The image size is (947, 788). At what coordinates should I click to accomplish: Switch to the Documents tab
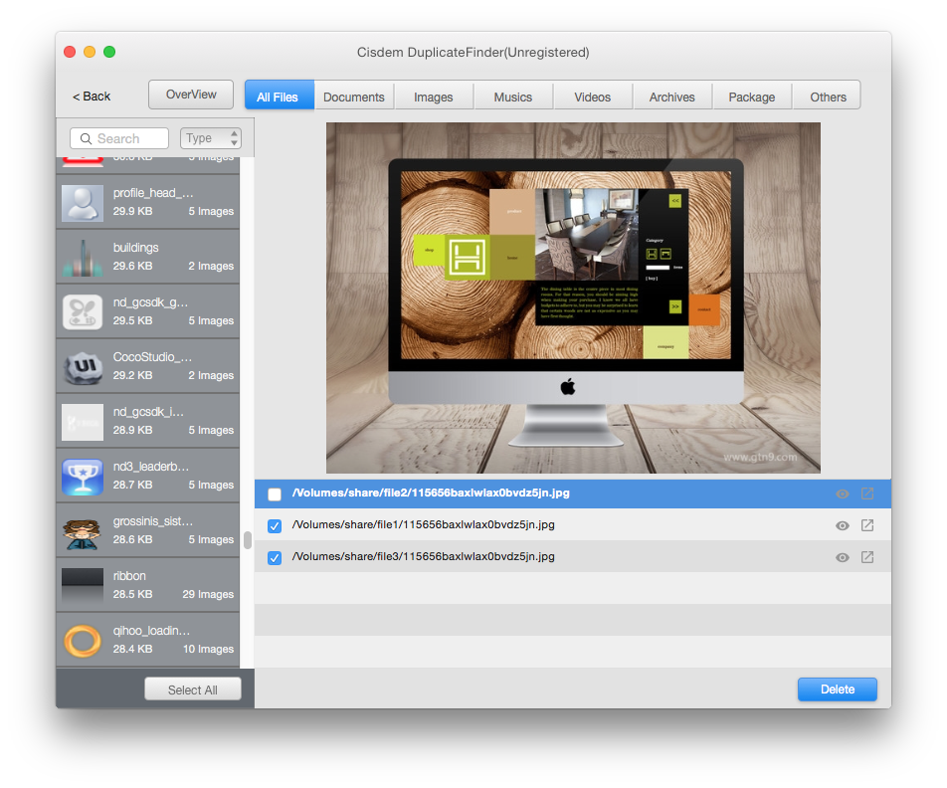(353, 96)
